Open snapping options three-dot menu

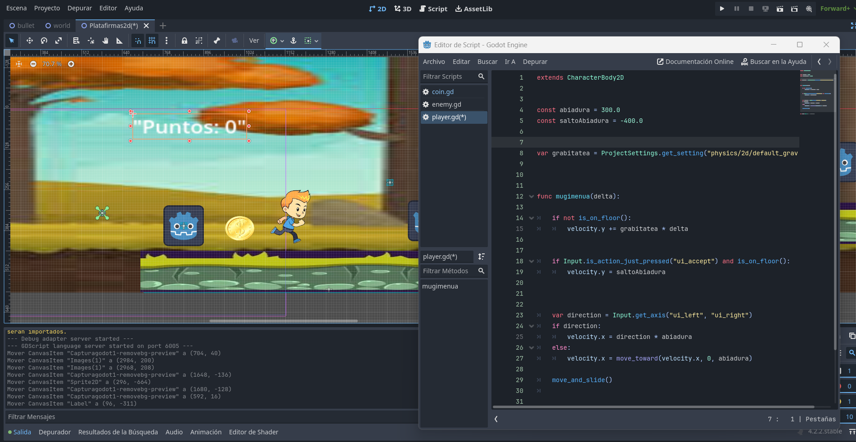pyautogui.click(x=167, y=41)
